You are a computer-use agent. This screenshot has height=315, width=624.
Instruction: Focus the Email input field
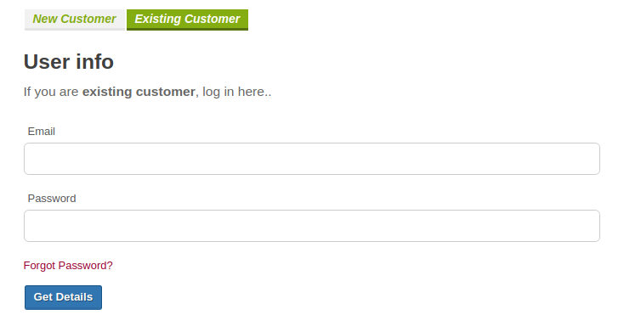312,159
